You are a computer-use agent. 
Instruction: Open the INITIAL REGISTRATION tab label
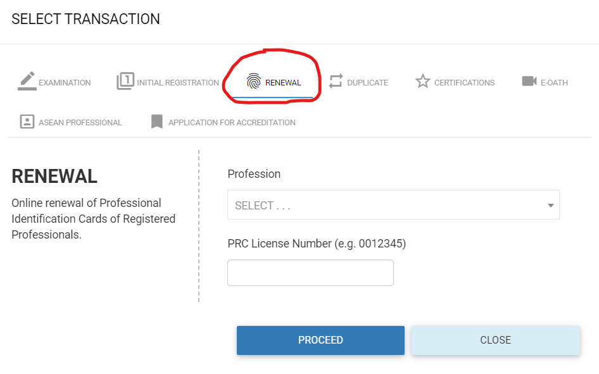[178, 83]
